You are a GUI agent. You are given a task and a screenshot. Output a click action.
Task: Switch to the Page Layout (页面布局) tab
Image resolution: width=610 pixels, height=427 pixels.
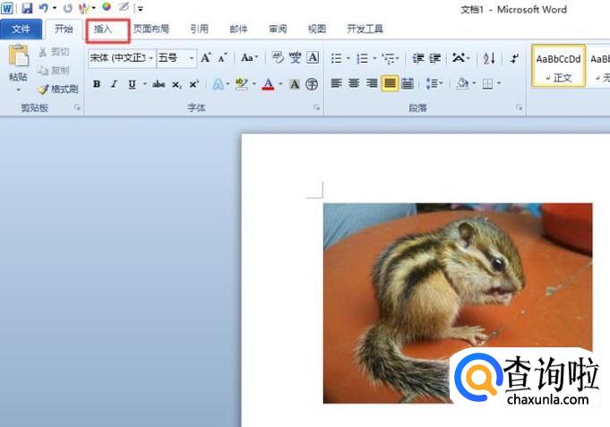click(x=150, y=29)
